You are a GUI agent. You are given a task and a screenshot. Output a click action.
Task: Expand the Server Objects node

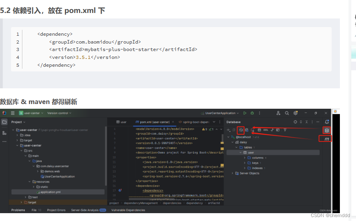232,173
